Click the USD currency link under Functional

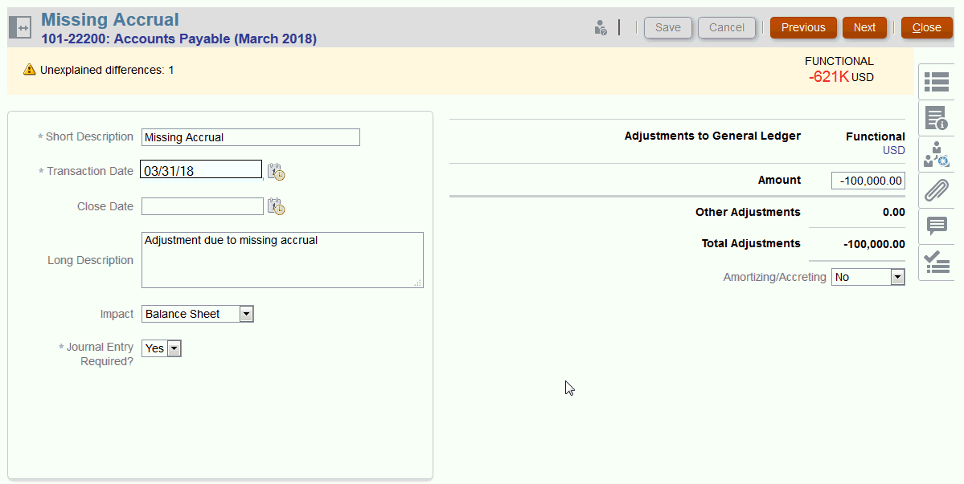click(x=893, y=150)
